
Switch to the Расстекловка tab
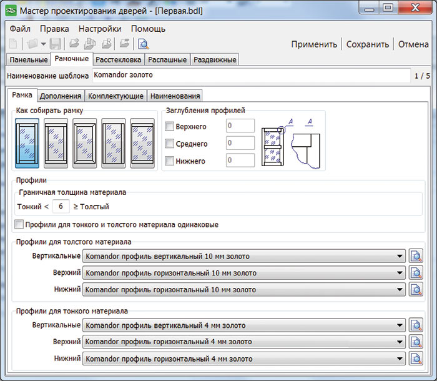(119, 60)
